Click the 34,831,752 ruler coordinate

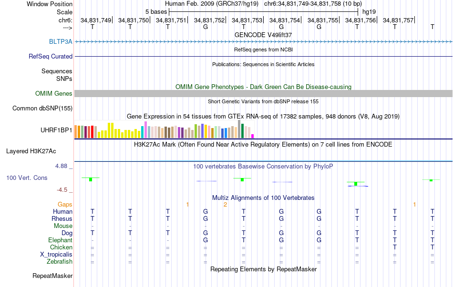point(209,20)
